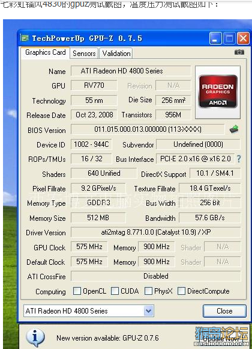Click the BIOS save chip icon
The height and width of the screenshot is (349, 252).
click(x=234, y=129)
